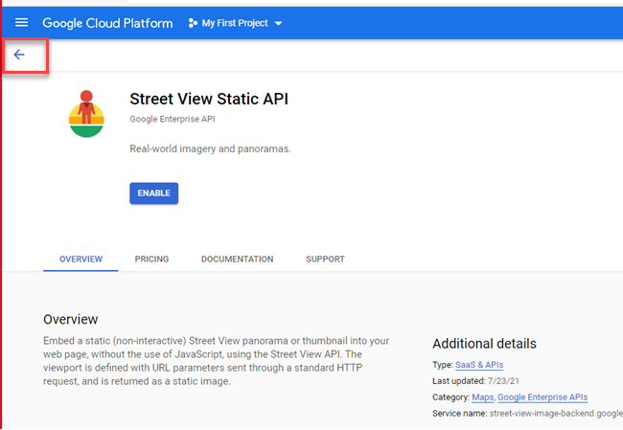Select the Documentation tab
The width and height of the screenshot is (623, 430).
click(x=237, y=259)
